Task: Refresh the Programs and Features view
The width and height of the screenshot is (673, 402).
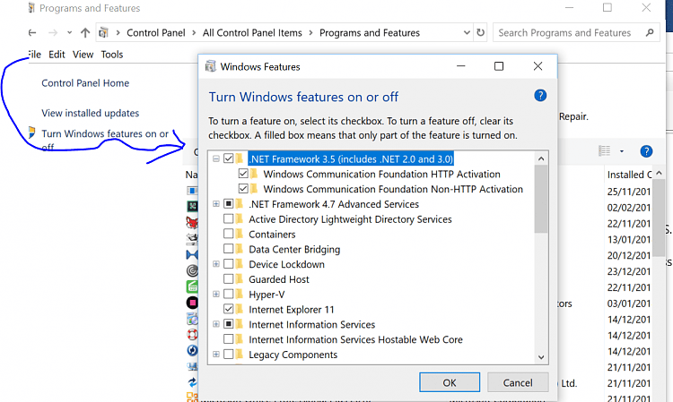Action: (480, 33)
